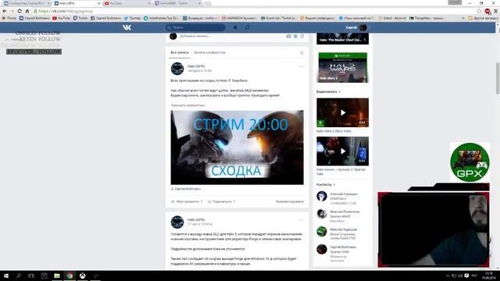Viewport: 500px width, 281px height.
Task: Expand hidden bookmarks overflow arrow
Action: coord(463,18)
